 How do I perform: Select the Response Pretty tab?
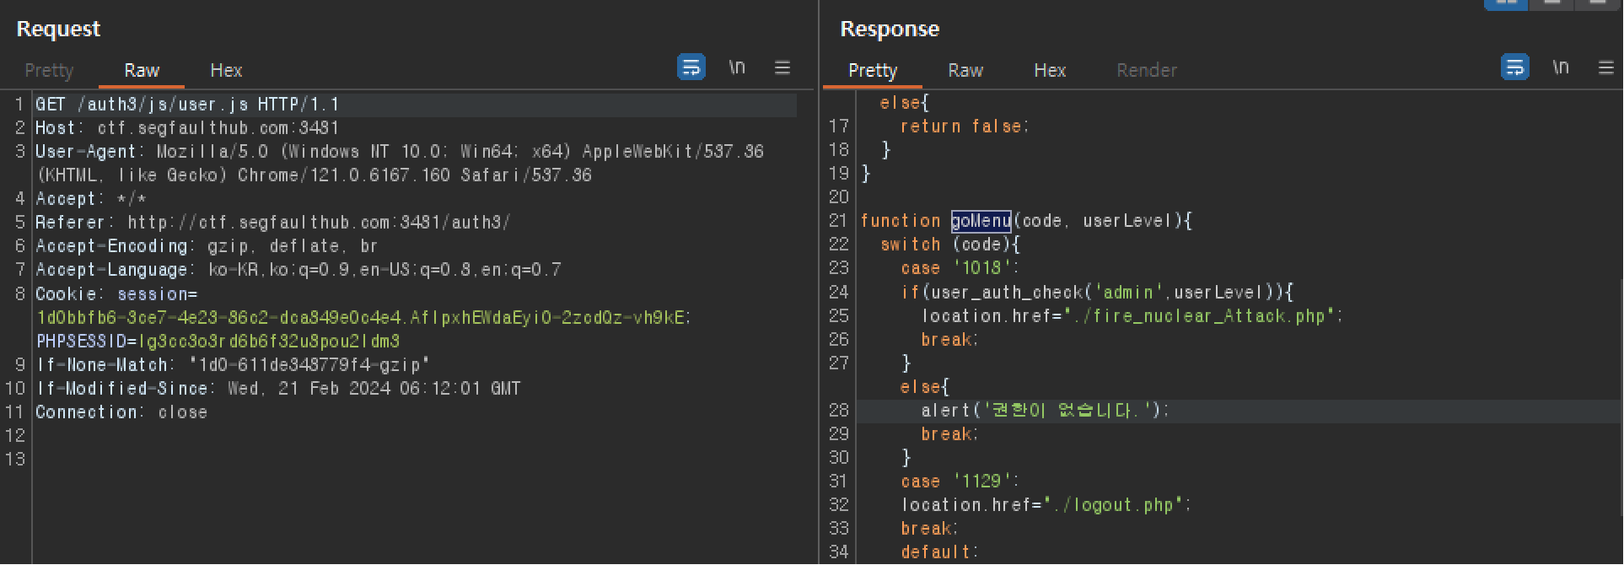pyautogui.click(x=873, y=71)
